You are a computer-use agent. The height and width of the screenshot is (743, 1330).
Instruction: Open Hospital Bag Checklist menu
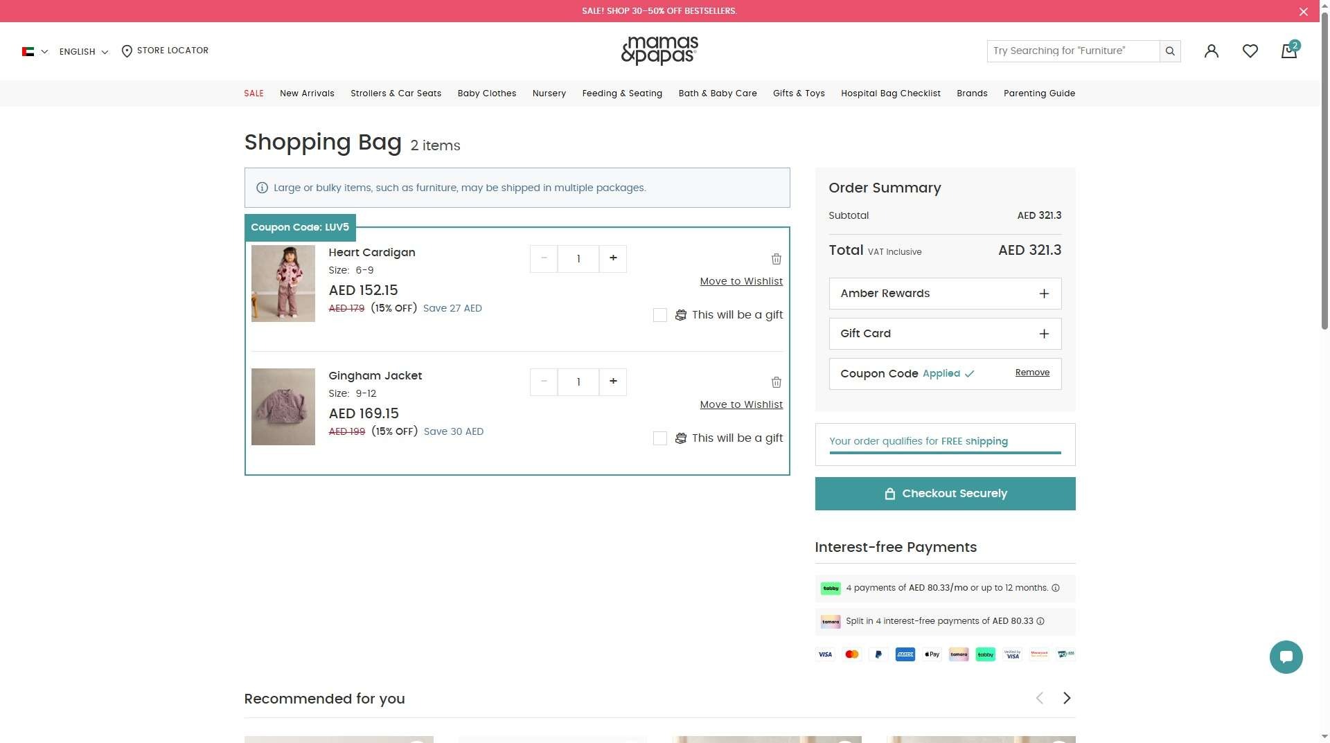(x=890, y=93)
